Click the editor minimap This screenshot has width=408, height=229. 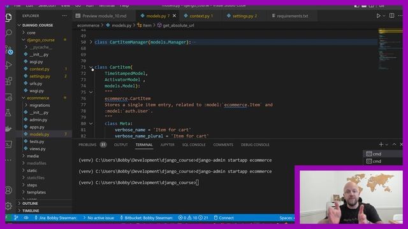(x=390, y=50)
